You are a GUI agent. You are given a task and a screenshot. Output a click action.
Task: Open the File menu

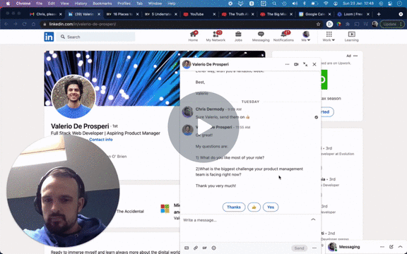click(39, 4)
